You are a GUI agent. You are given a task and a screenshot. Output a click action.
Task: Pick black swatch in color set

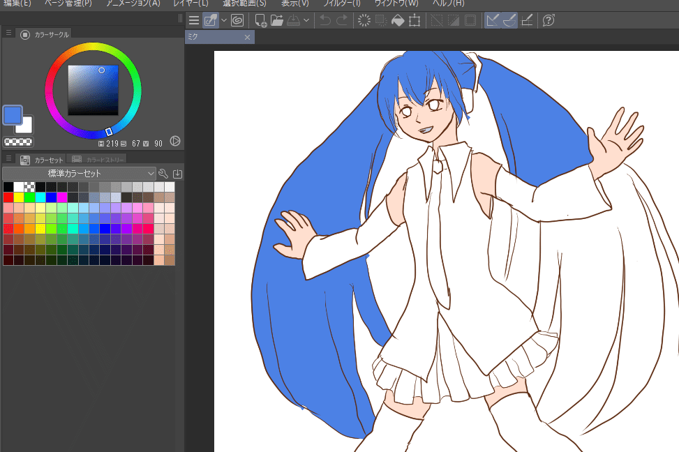coord(8,187)
